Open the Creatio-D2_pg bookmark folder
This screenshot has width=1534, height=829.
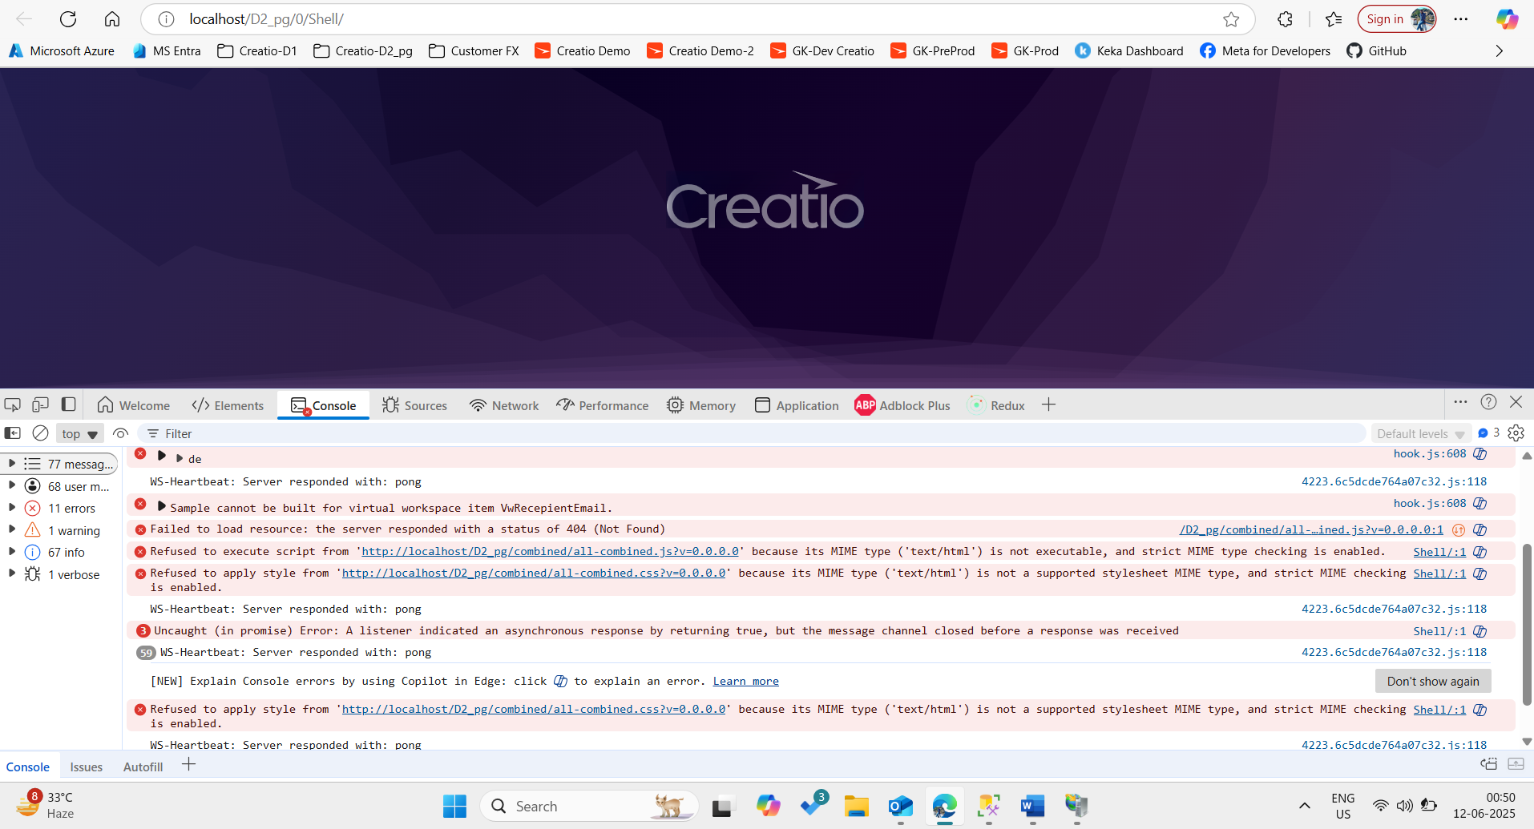tap(363, 51)
